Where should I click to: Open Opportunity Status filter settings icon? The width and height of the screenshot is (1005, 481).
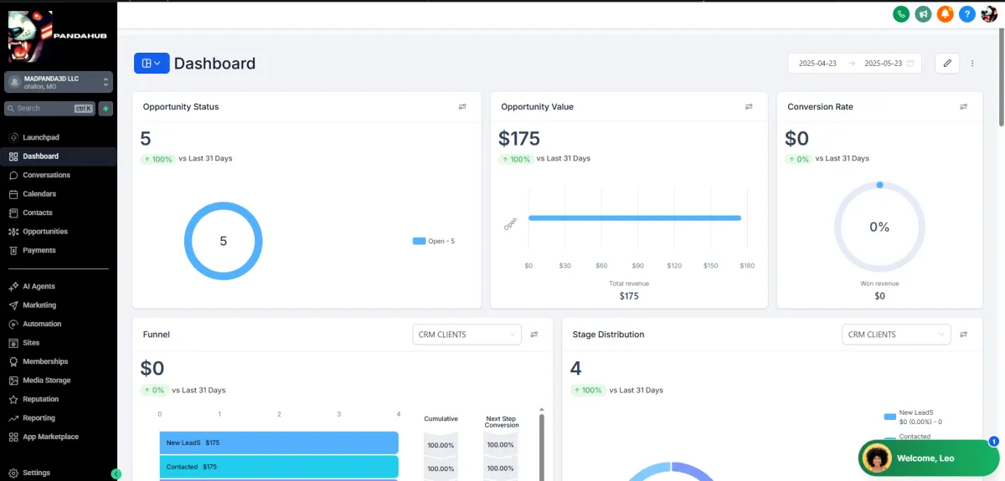coord(462,107)
